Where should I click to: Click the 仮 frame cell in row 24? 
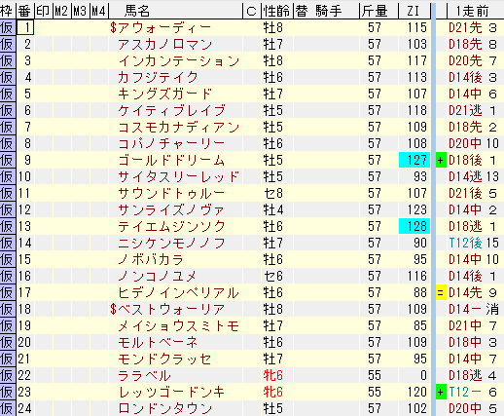click(8, 408)
